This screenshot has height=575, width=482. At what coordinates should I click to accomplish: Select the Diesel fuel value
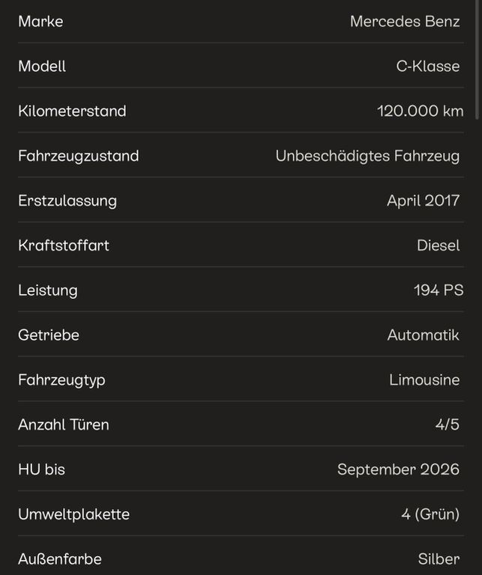438,246
